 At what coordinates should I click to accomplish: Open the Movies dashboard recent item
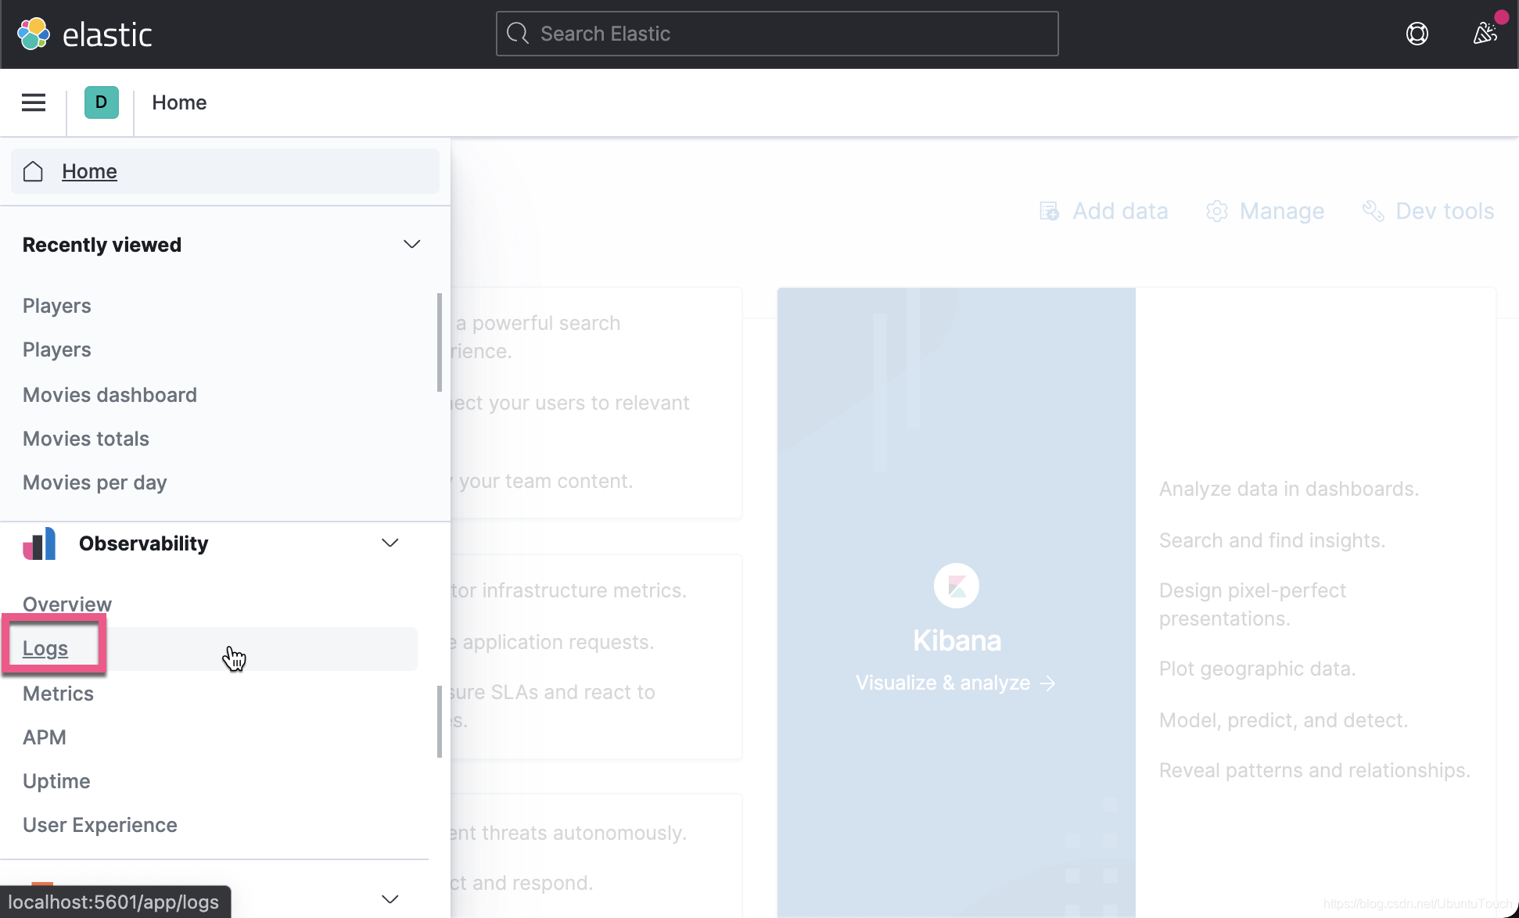pos(110,395)
